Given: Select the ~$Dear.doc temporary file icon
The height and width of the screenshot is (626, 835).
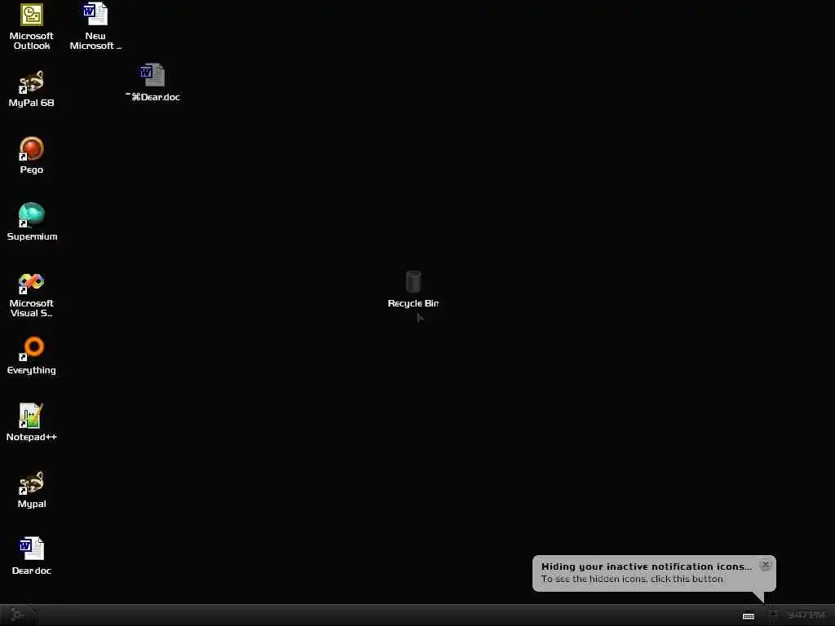Looking at the screenshot, I should pyautogui.click(x=152, y=83).
